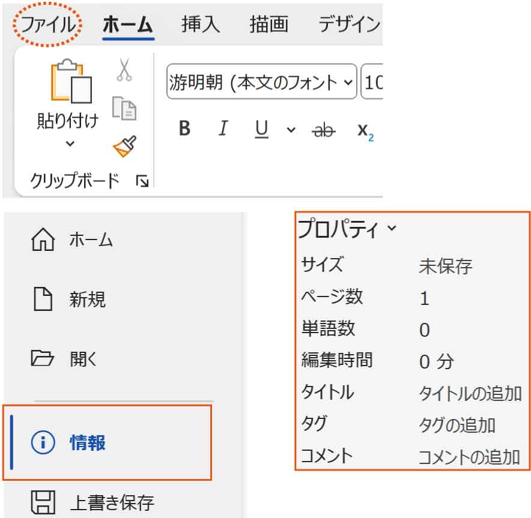
Task: Click the Copy icon
Action: point(124,108)
